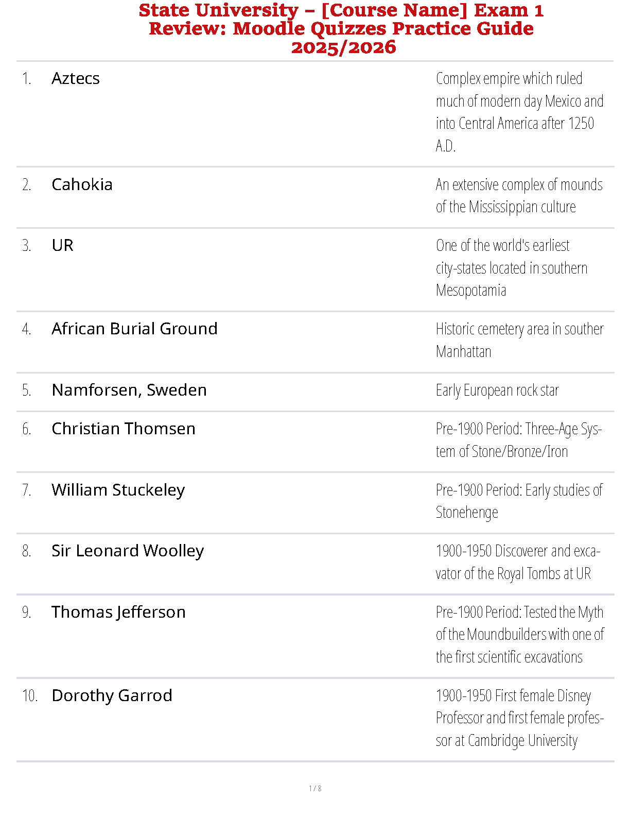This screenshot has width=630, height=816.
Task: Click the Aztecs definition about complex empire
Action: pos(520,112)
